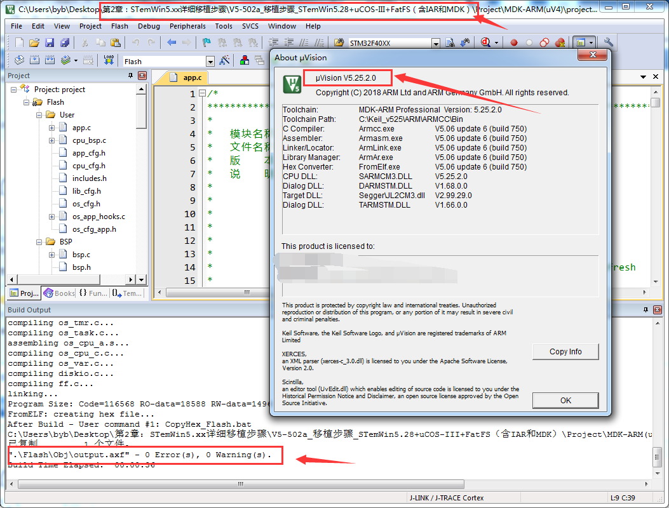669x508 pixels.
Task: Pin the Project panel
Action: (x=130, y=76)
